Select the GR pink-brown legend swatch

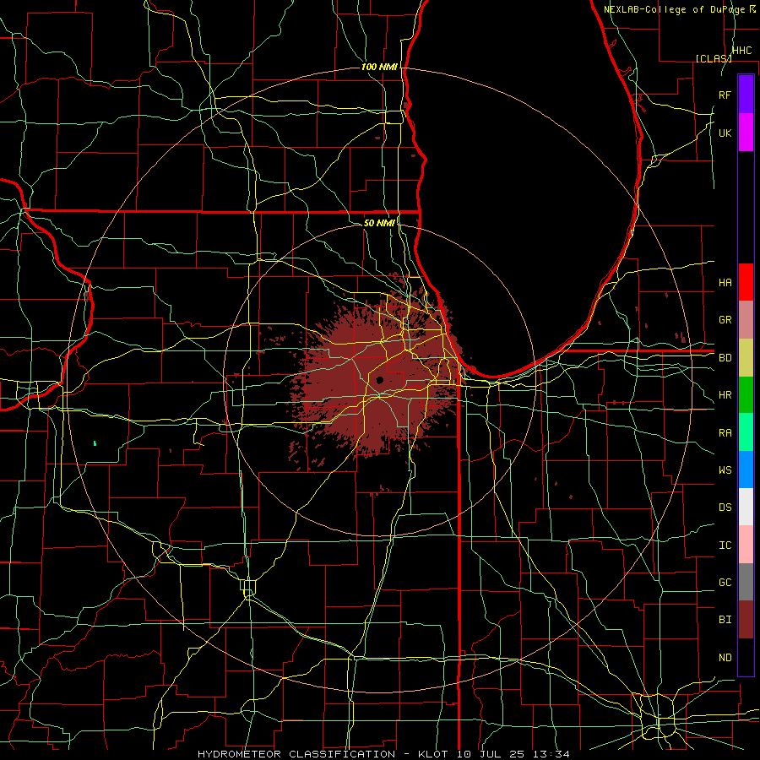746,320
